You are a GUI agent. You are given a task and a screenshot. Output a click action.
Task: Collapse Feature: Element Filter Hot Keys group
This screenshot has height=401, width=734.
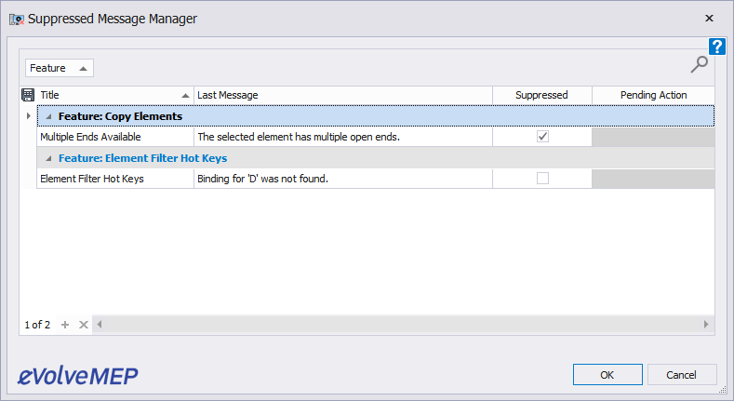tap(48, 158)
